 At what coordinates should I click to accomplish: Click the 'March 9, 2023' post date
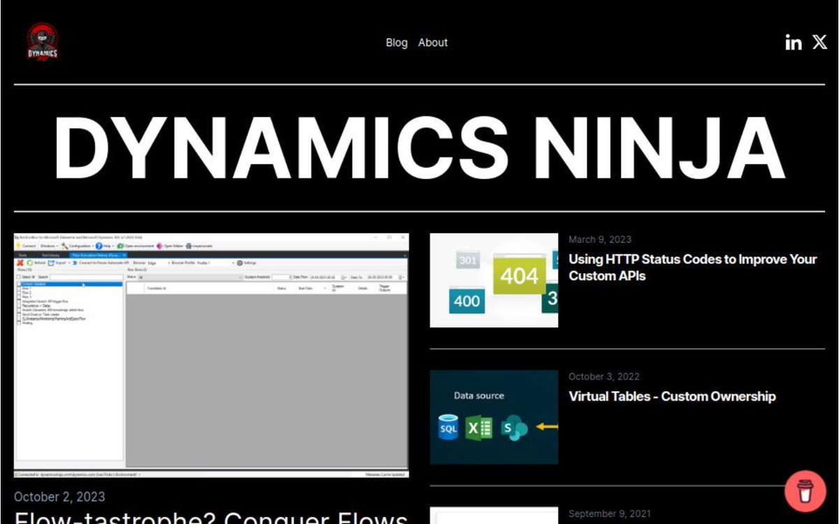(x=600, y=239)
